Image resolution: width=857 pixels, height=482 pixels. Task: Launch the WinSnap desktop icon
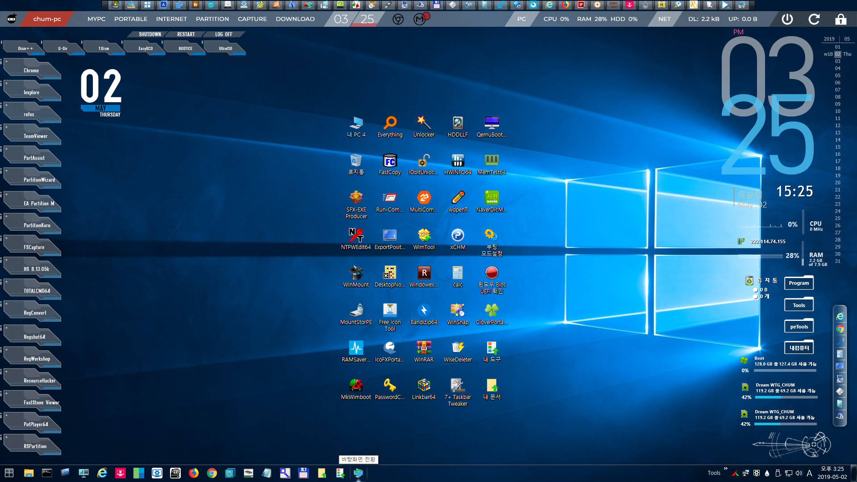click(458, 314)
